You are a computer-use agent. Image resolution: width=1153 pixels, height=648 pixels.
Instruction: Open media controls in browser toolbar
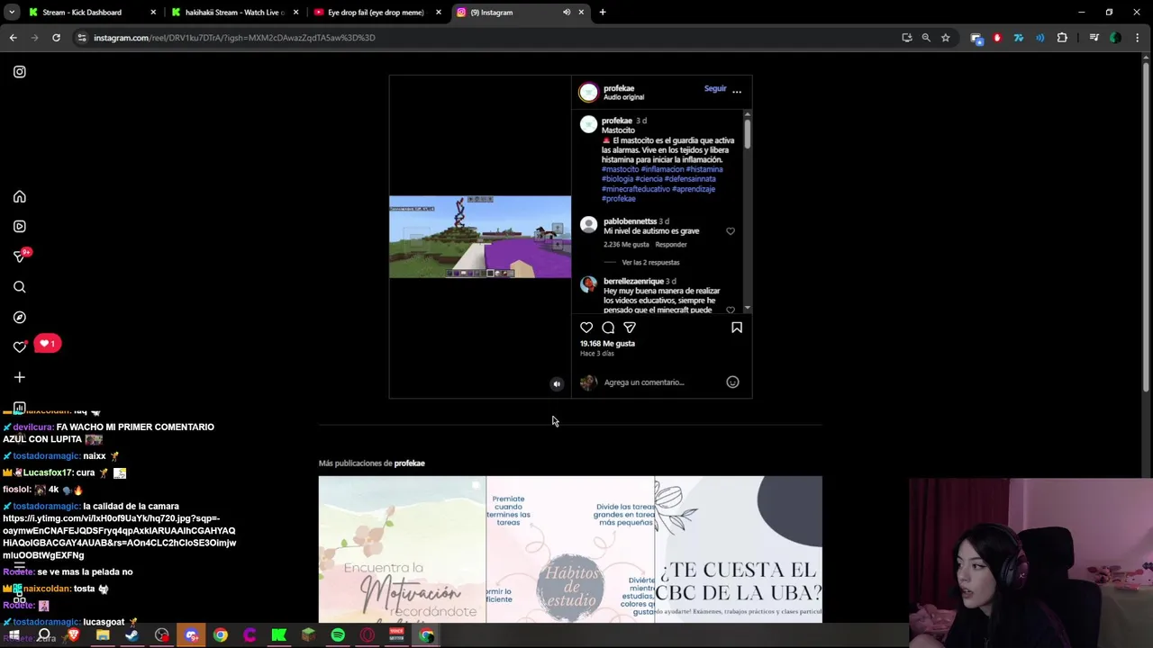tap(1094, 38)
